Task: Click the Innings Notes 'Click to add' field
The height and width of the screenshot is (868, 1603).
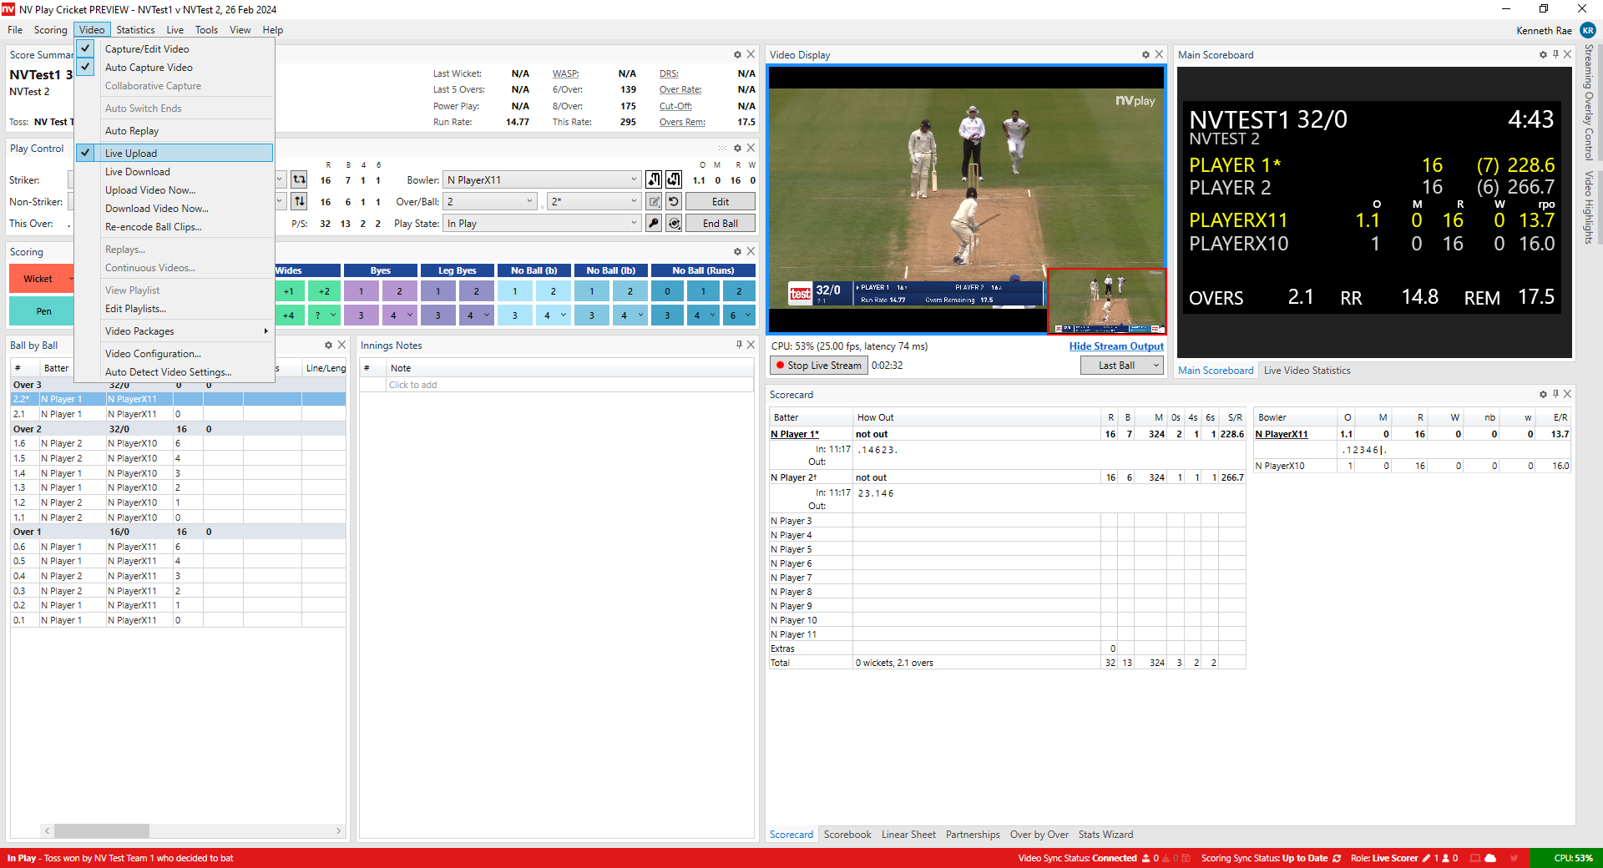Action: point(412,385)
